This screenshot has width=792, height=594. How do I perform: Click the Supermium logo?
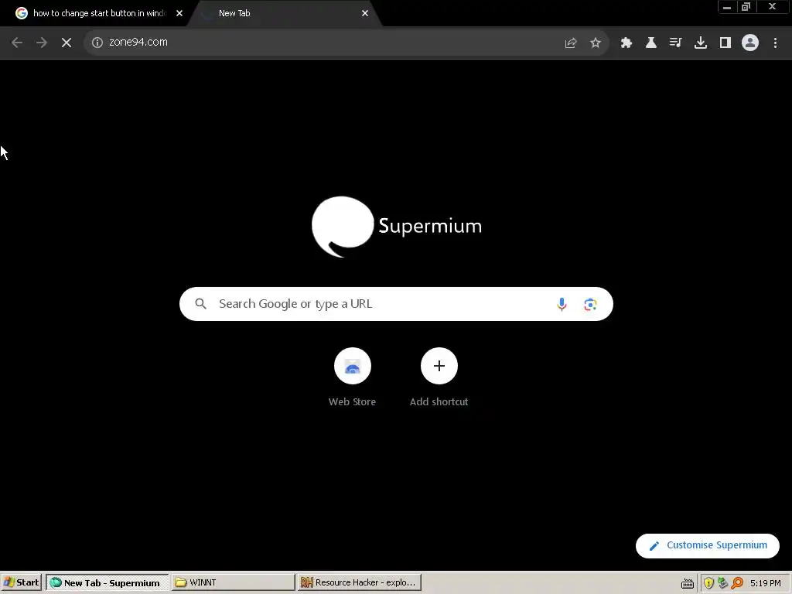click(397, 227)
